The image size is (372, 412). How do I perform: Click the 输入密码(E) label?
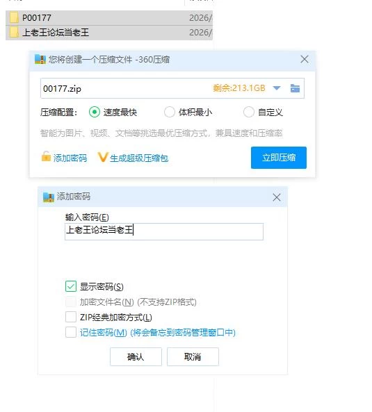click(87, 217)
